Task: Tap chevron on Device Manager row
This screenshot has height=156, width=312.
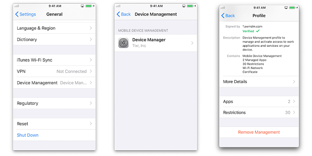Action: tap(192, 43)
